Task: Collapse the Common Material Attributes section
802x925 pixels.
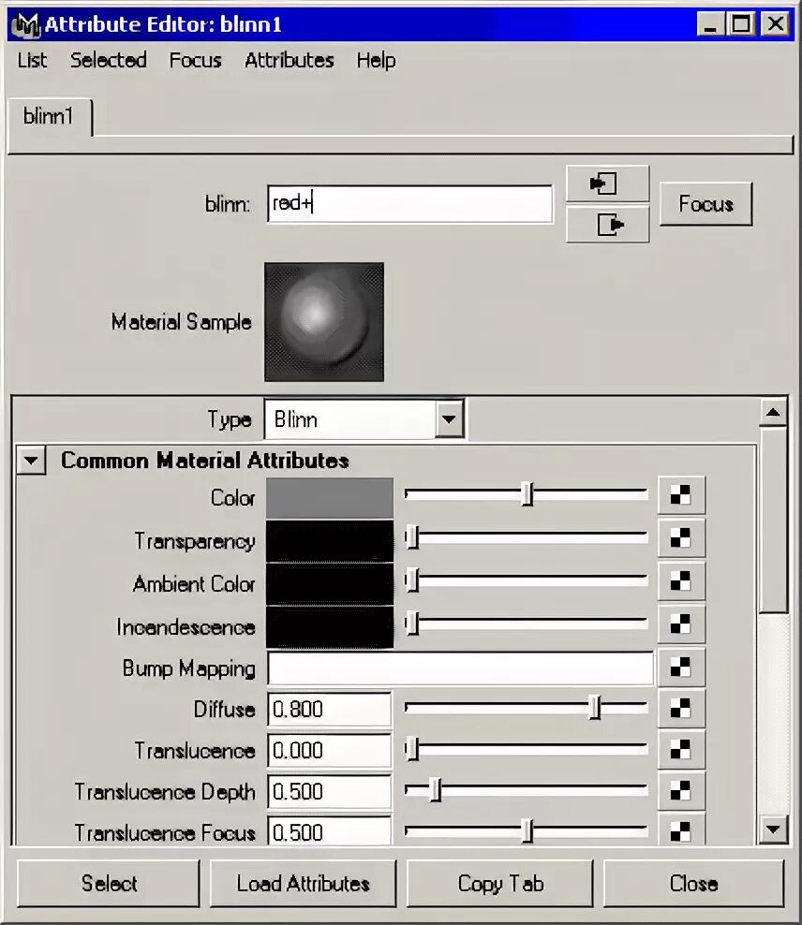Action: coord(31,460)
